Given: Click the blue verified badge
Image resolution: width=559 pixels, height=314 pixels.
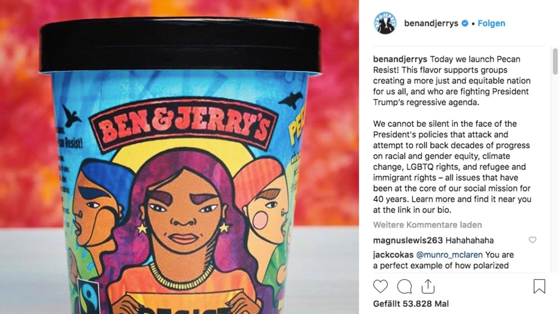Looking at the screenshot, I should tap(465, 23).
